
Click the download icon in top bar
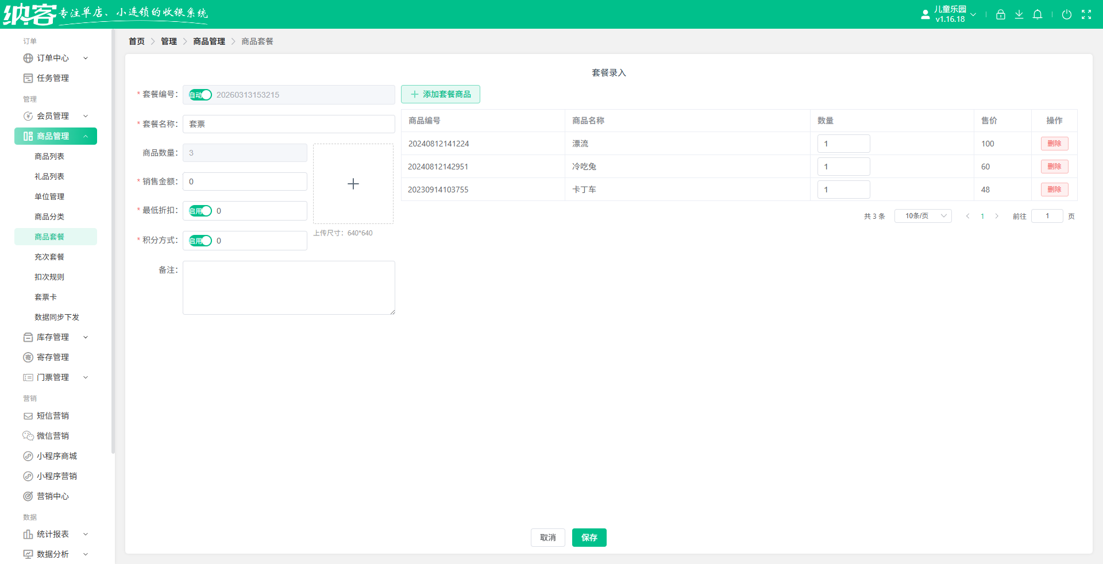1019,14
